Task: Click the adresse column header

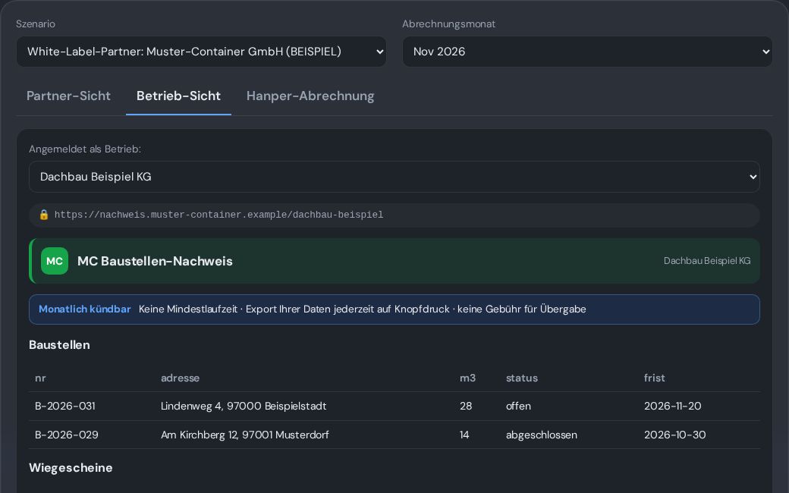Action: point(180,378)
